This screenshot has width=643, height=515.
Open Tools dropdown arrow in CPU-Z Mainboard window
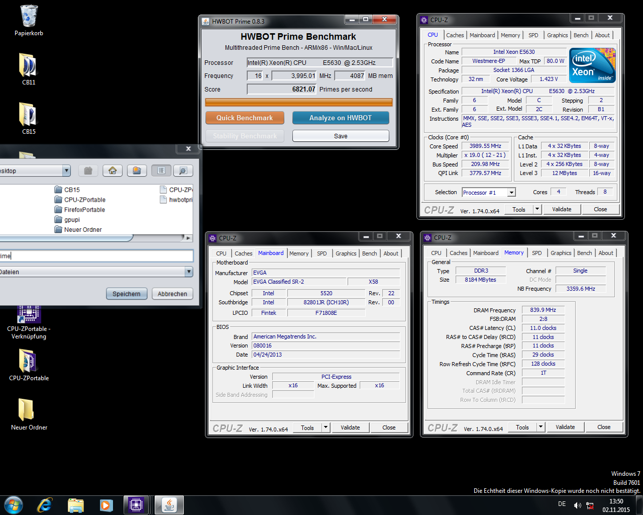(326, 427)
